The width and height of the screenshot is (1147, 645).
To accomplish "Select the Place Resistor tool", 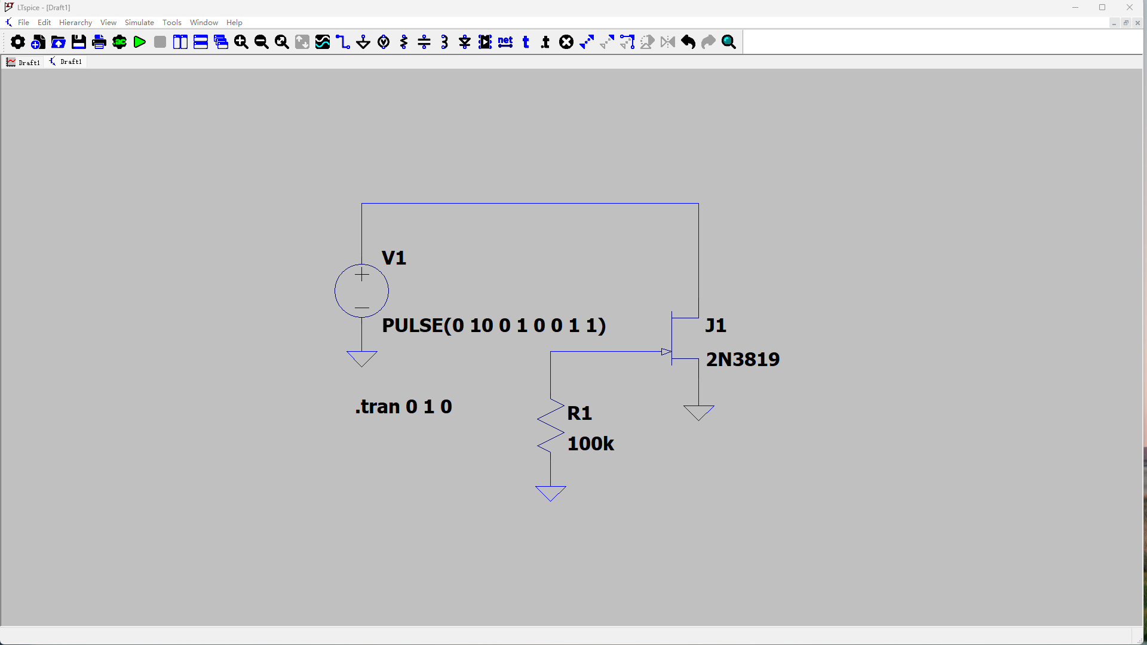I will coord(404,42).
